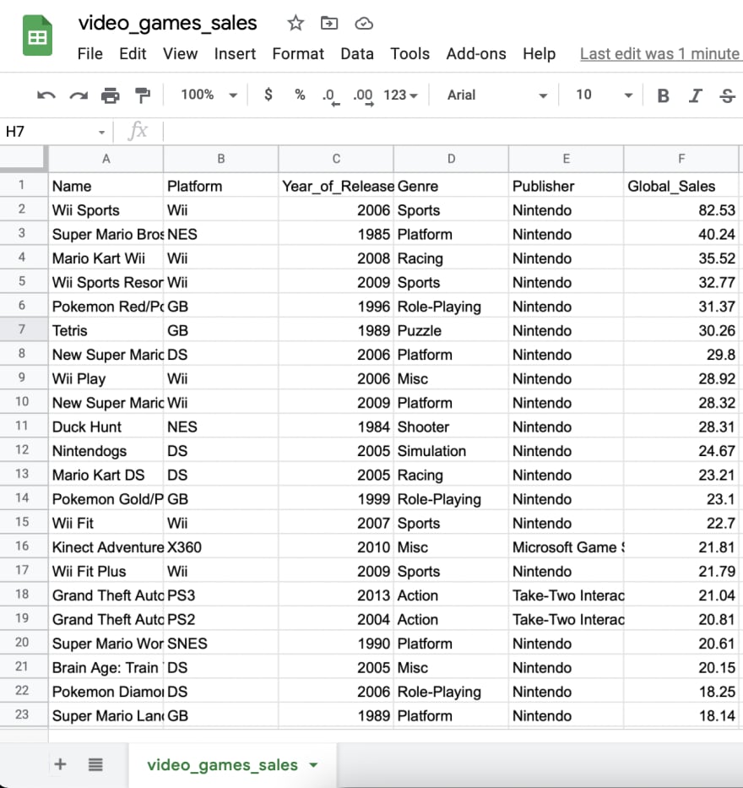
Task: Open the all sheets list icon
Action: click(x=95, y=765)
